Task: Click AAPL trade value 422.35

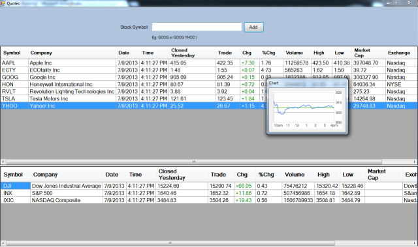Action: point(227,63)
